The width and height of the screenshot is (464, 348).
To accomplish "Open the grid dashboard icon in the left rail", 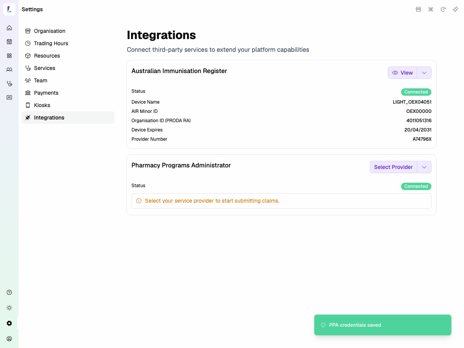I will pyautogui.click(x=9, y=56).
